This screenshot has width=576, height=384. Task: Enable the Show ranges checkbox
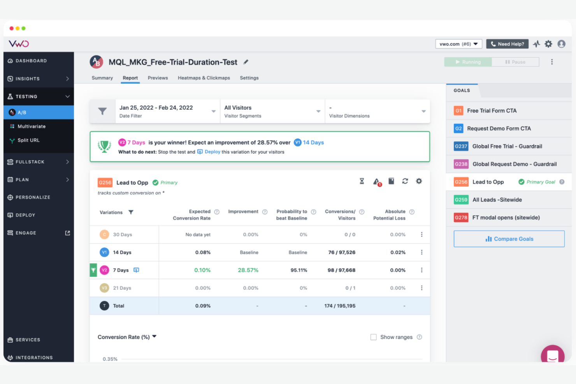pos(373,337)
